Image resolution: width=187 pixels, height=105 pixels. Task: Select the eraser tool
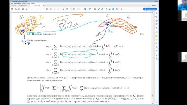point(106,9)
